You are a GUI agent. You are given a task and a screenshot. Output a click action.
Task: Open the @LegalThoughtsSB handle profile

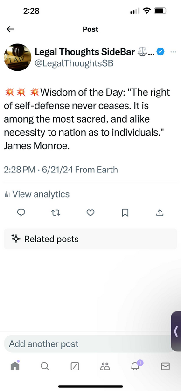click(74, 63)
